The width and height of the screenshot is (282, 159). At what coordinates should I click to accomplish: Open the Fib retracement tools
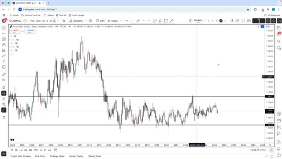(x=4, y=39)
